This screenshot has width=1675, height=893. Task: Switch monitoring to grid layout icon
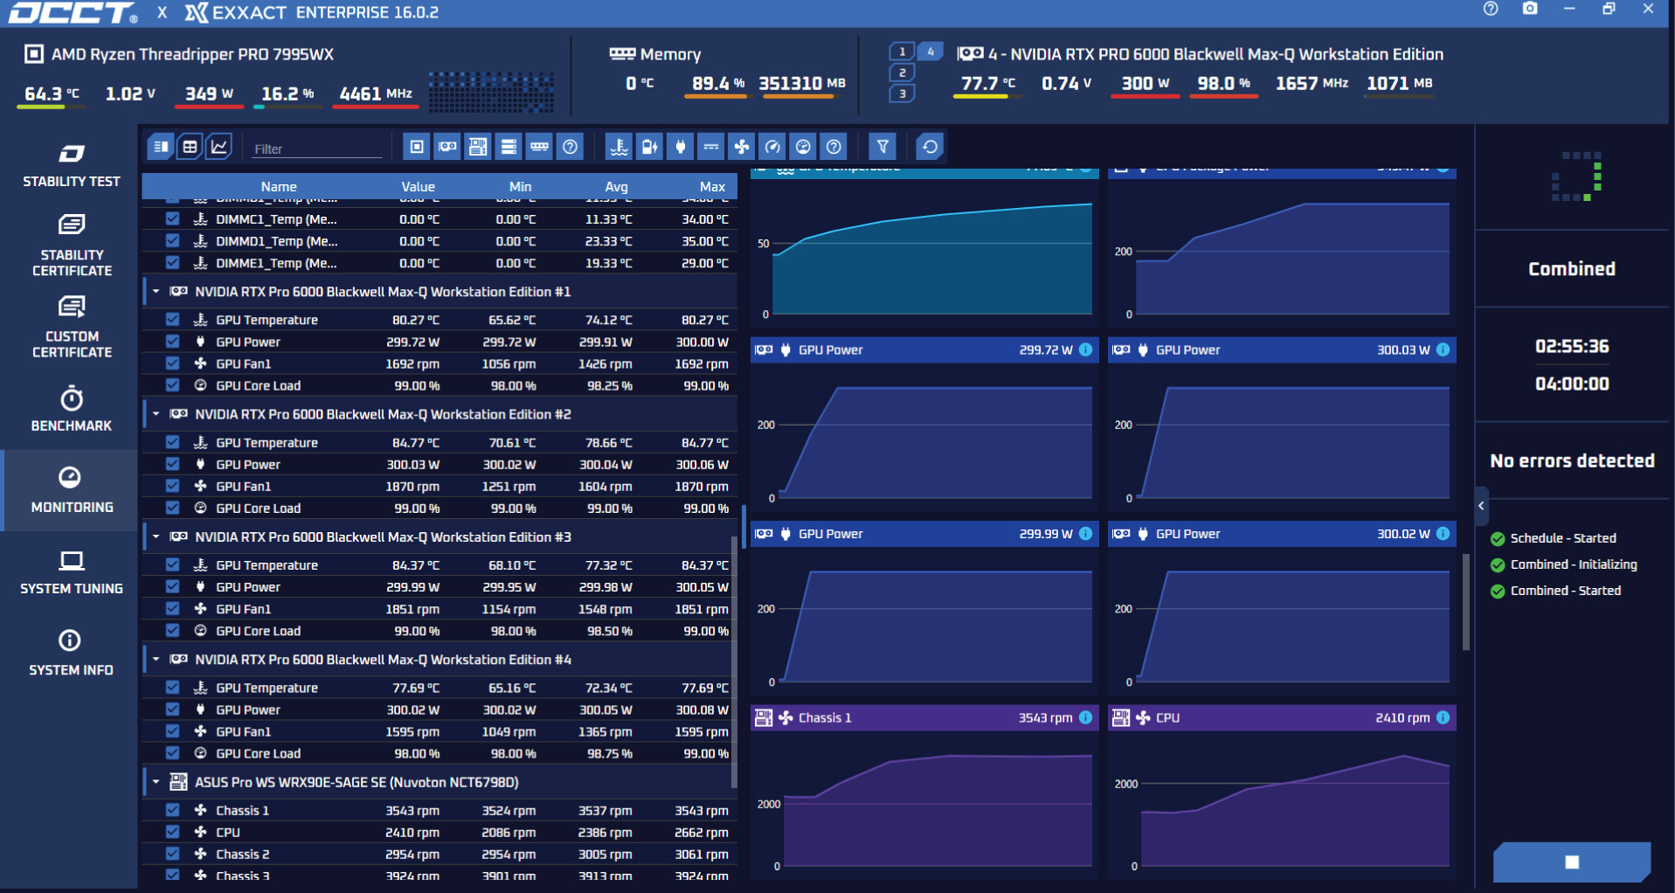coord(190,147)
